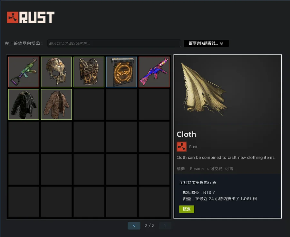Select the brown fur jacket item
290x237 pixels.
[x=56, y=104]
